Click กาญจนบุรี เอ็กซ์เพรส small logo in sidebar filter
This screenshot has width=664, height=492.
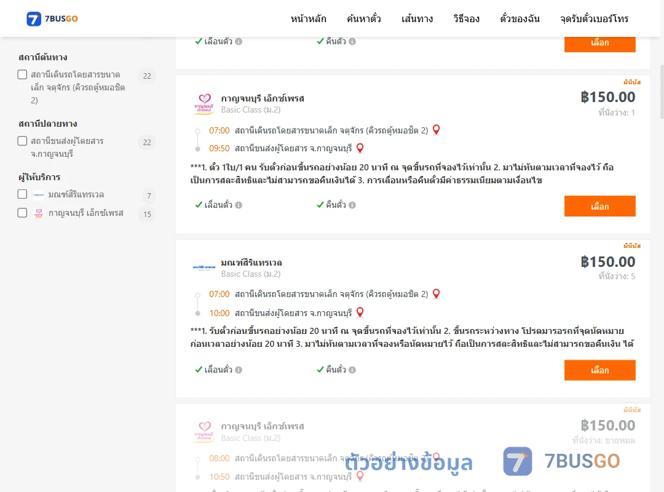(39, 213)
